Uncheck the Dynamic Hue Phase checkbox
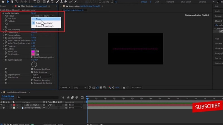 pyautogui.click(x=32, y=69)
